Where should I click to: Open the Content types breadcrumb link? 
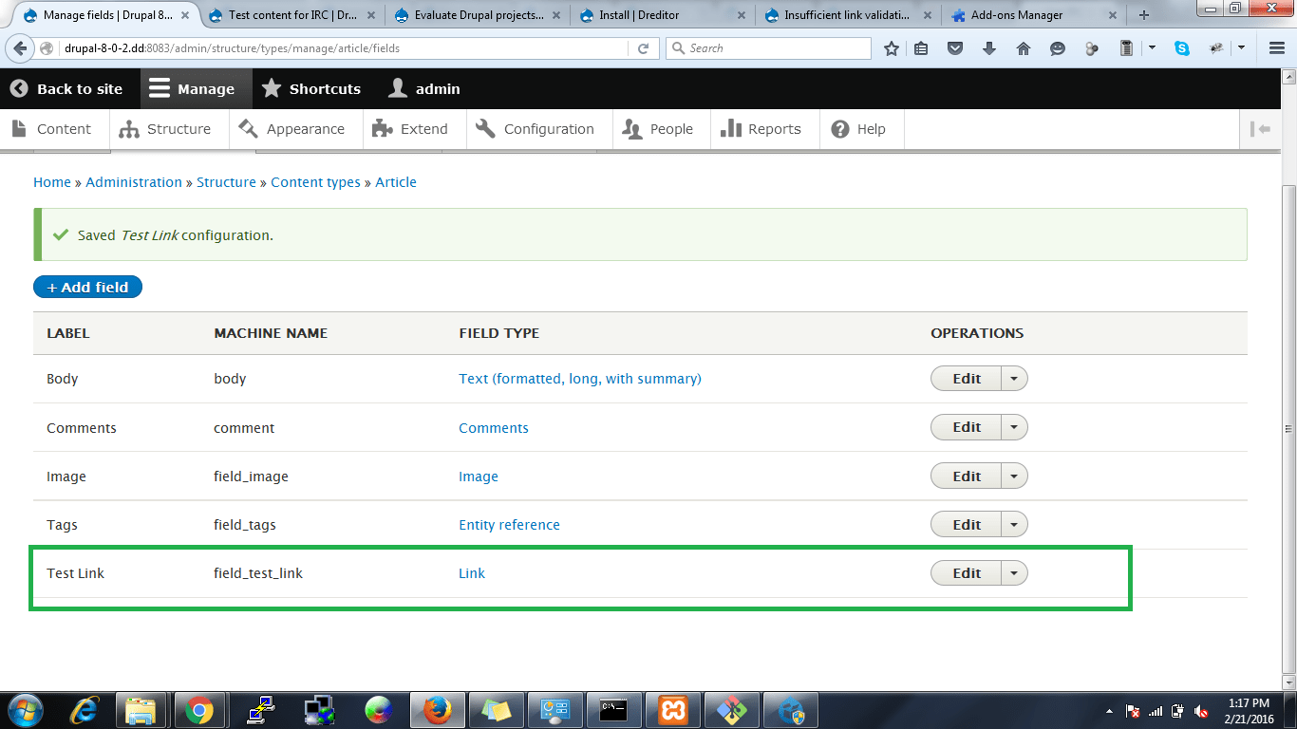315,181
